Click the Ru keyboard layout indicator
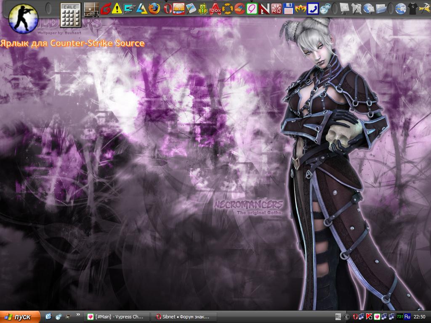The image size is (431, 323). point(407,317)
